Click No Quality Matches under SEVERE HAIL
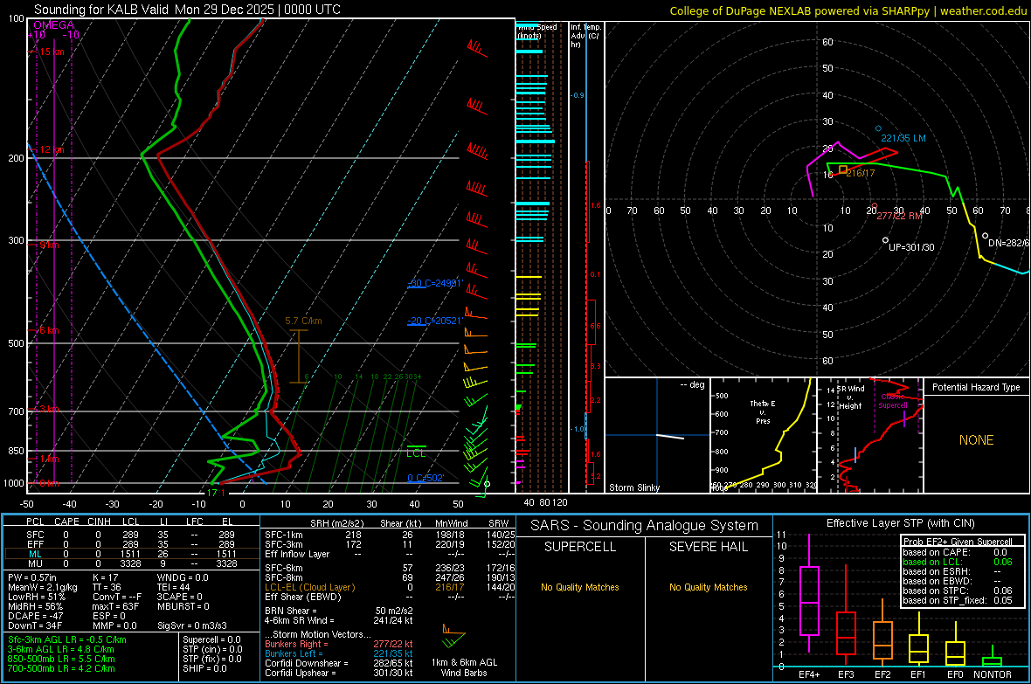 tap(708, 587)
